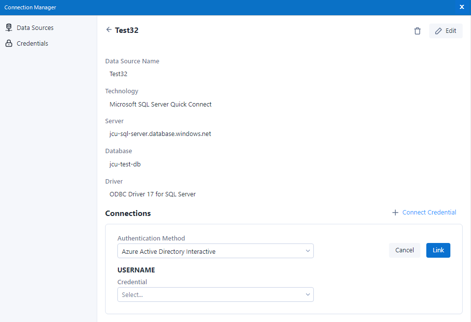Click the ODBC Driver 17 driver value
Viewport: 471px width, 322px height.
(152, 194)
